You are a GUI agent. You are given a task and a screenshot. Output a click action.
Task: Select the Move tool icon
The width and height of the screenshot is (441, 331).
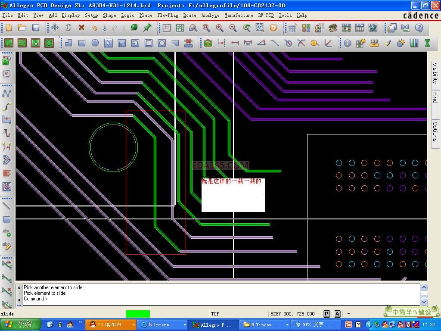pyautogui.click(x=55, y=28)
